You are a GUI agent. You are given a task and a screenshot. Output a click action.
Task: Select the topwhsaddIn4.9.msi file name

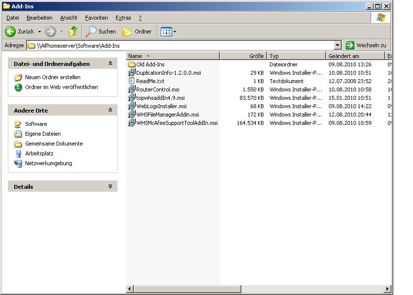(160, 98)
